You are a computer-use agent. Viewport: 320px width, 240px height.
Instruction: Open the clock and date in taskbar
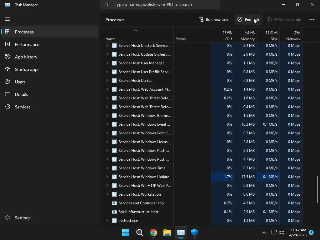(x=298, y=232)
